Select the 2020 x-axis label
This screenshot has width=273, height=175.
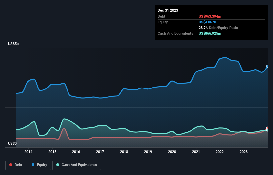pos(172,152)
